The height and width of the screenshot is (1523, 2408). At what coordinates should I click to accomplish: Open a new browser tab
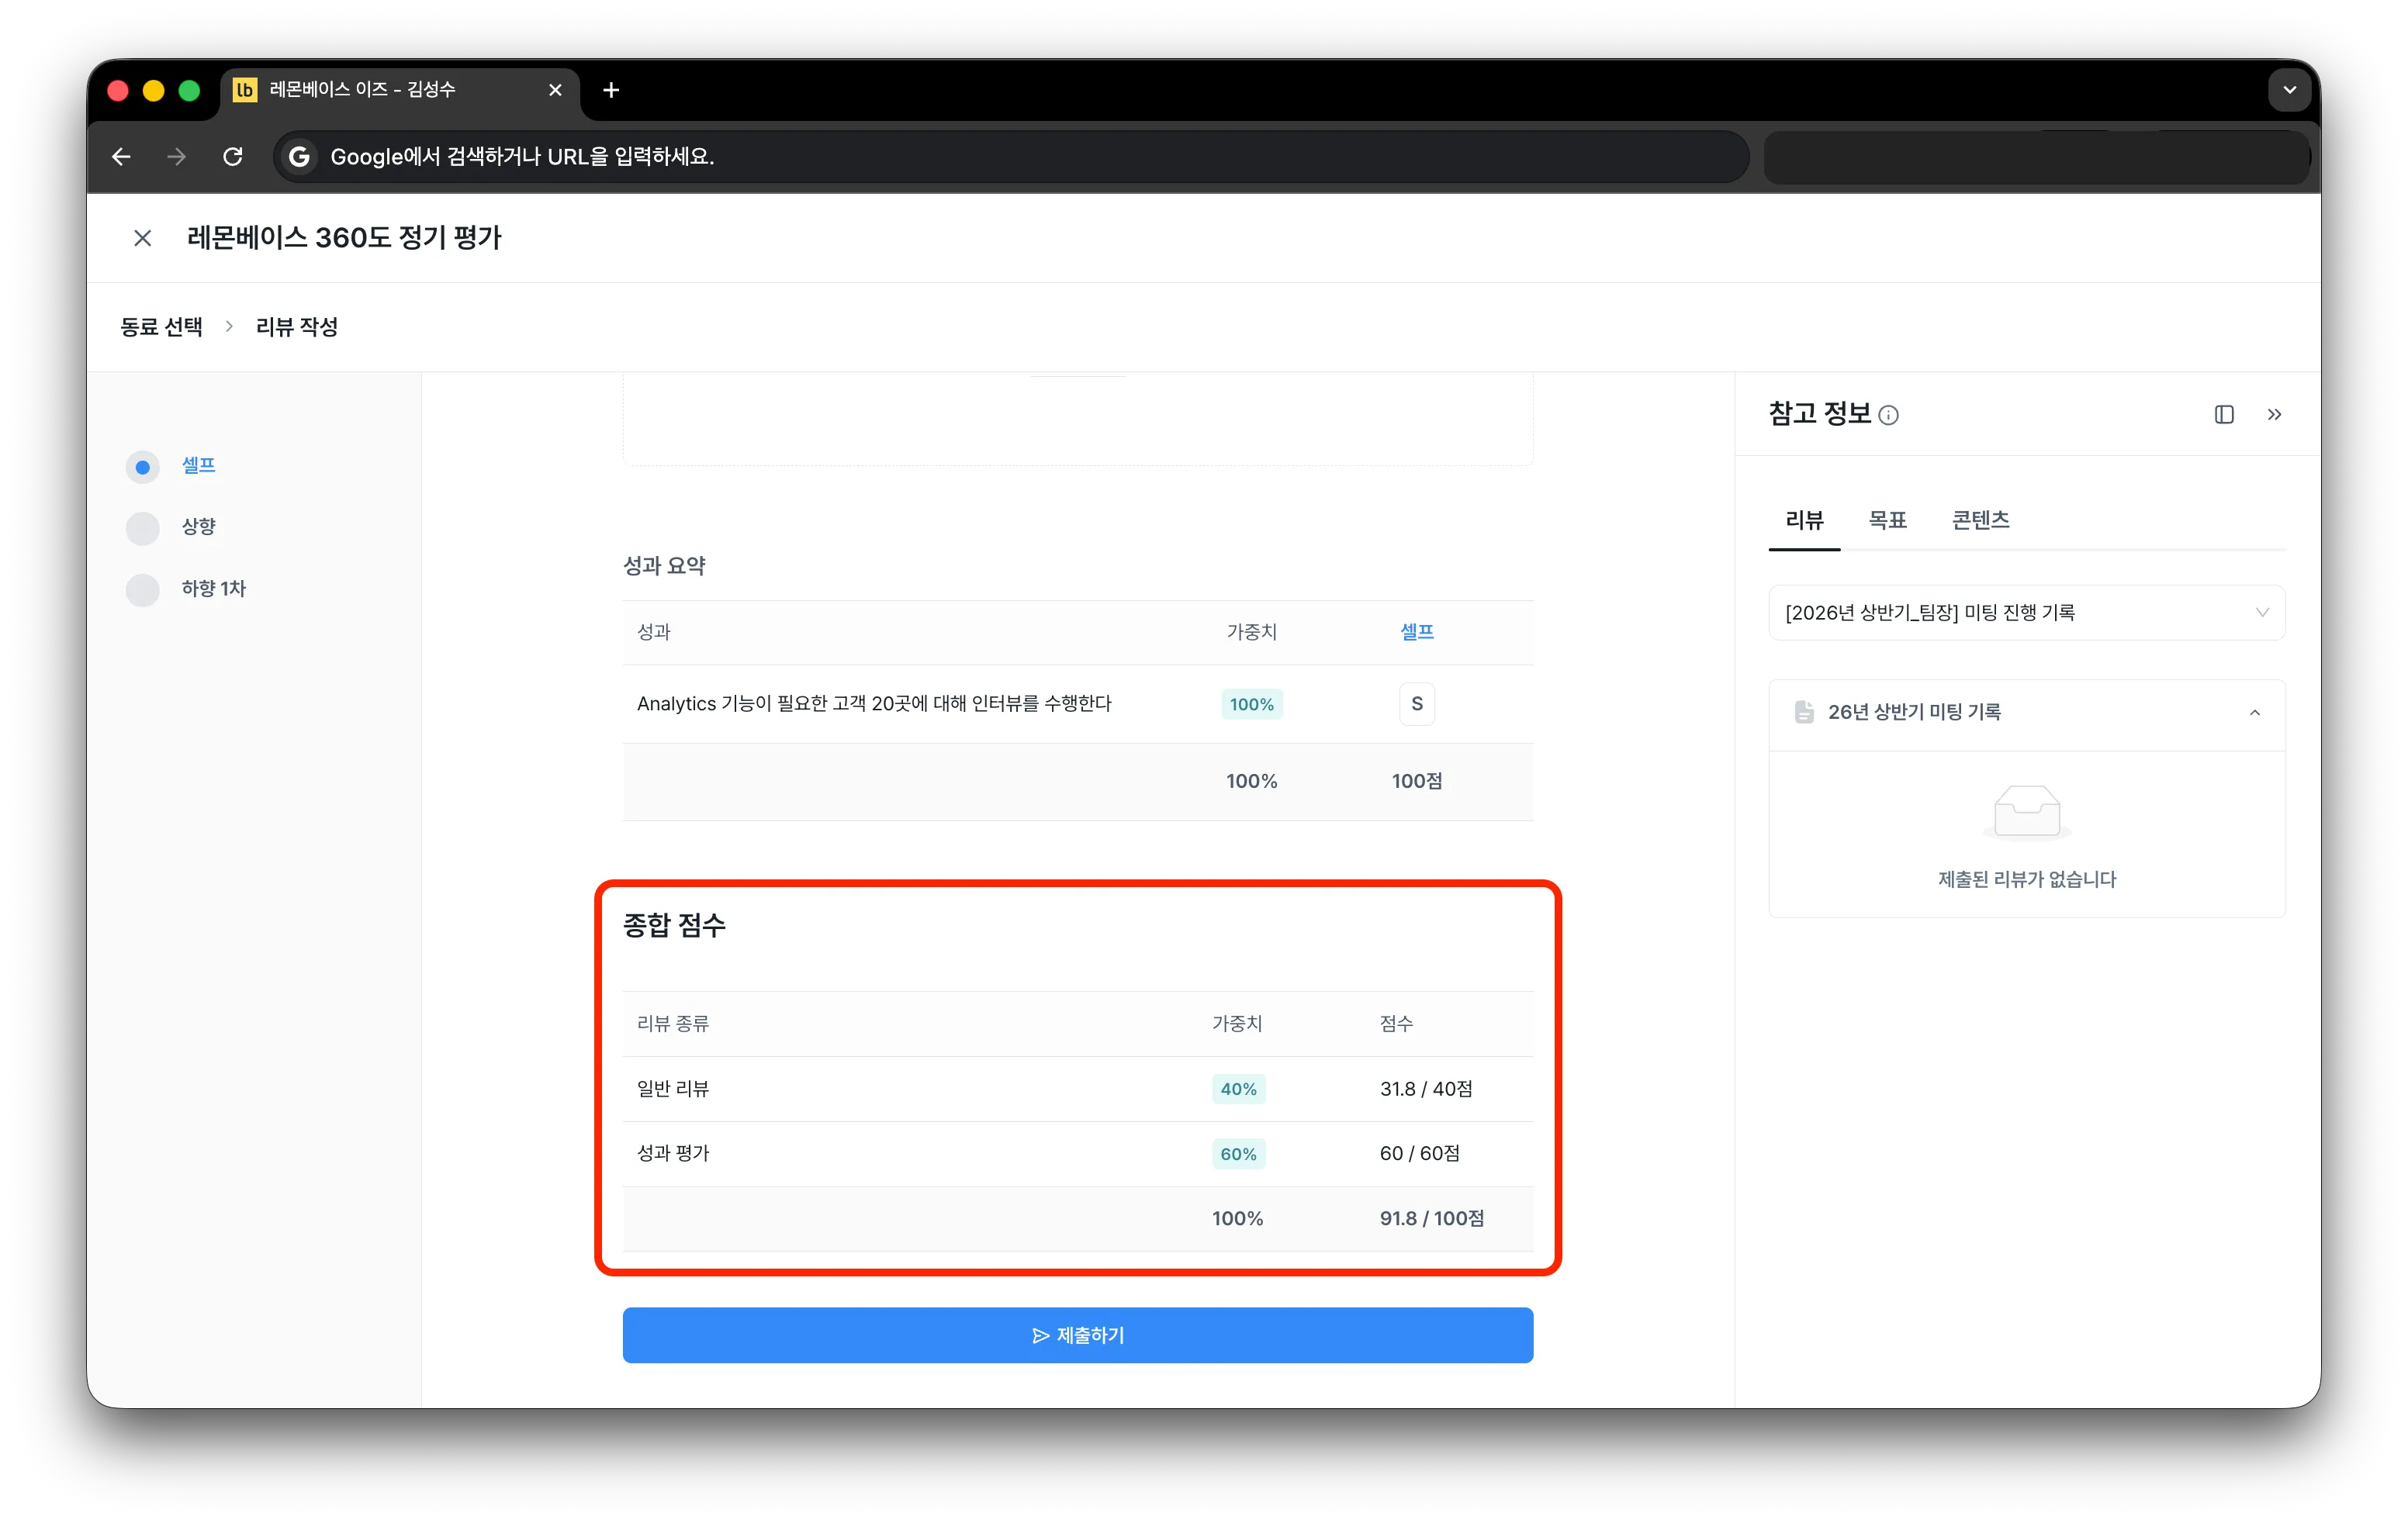click(x=611, y=91)
